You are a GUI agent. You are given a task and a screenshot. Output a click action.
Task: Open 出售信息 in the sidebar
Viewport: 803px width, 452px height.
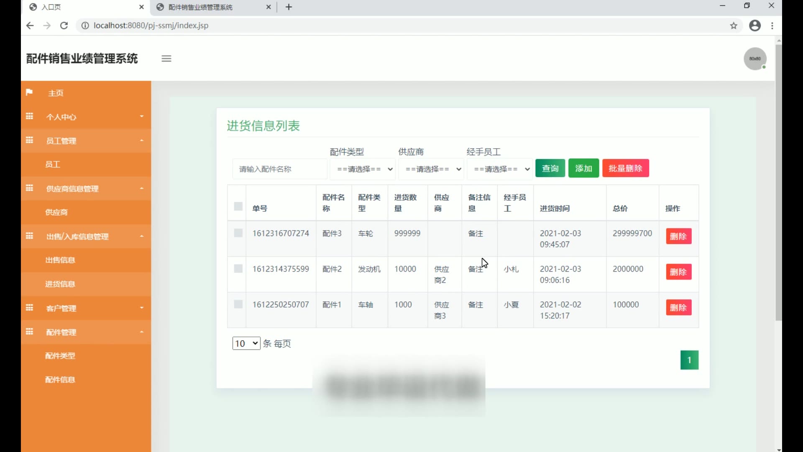click(60, 260)
